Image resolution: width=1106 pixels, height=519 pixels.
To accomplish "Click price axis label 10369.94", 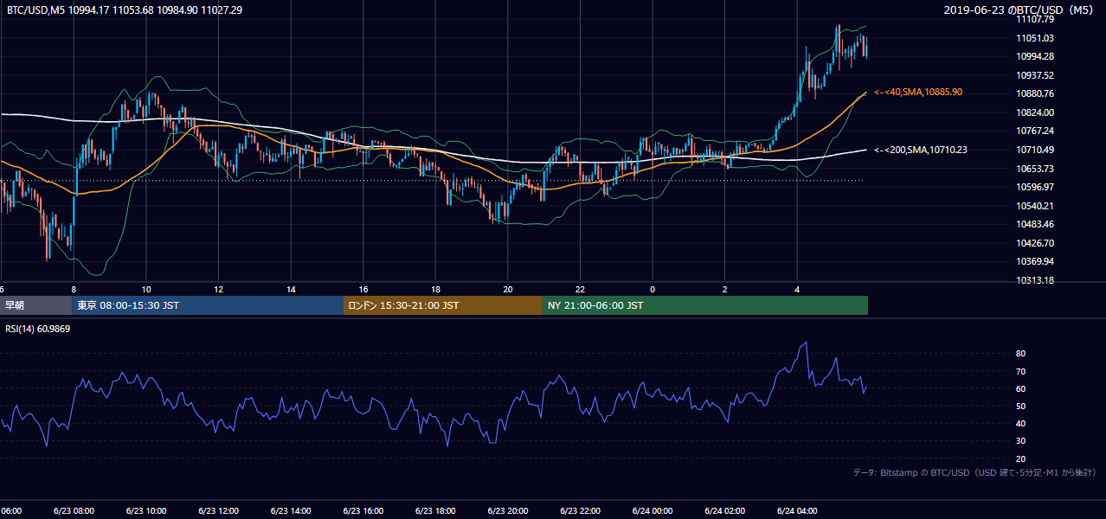I will tap(1035, 261).
